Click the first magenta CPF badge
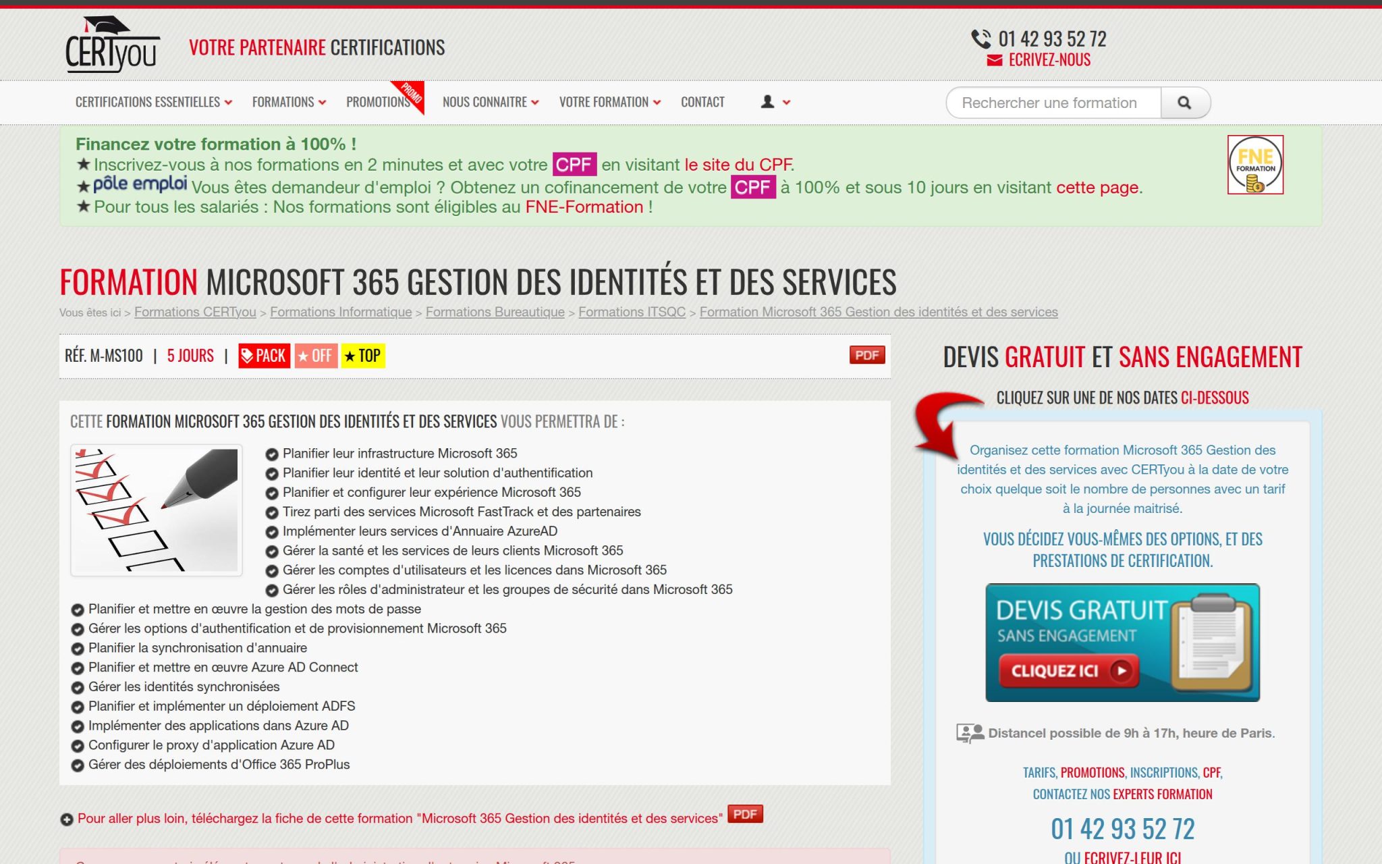 click(x=574, y=165)
